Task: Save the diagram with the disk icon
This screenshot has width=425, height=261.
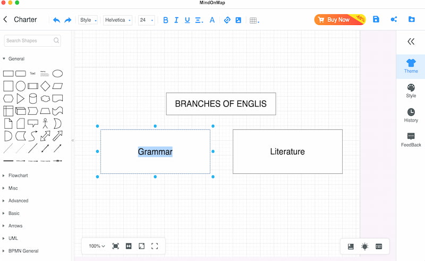Action: (x=376, y=19)
